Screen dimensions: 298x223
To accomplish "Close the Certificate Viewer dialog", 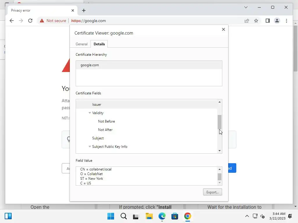I will click(223, 29).
